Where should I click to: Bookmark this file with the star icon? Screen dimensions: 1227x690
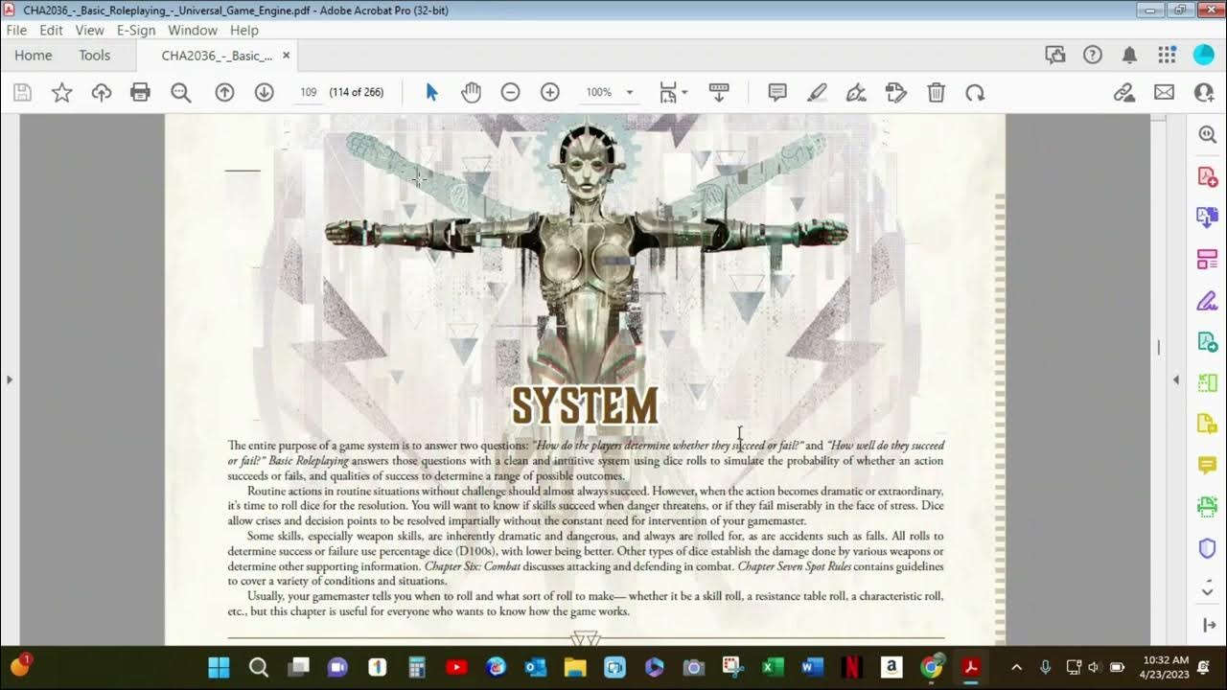(62, 92)
